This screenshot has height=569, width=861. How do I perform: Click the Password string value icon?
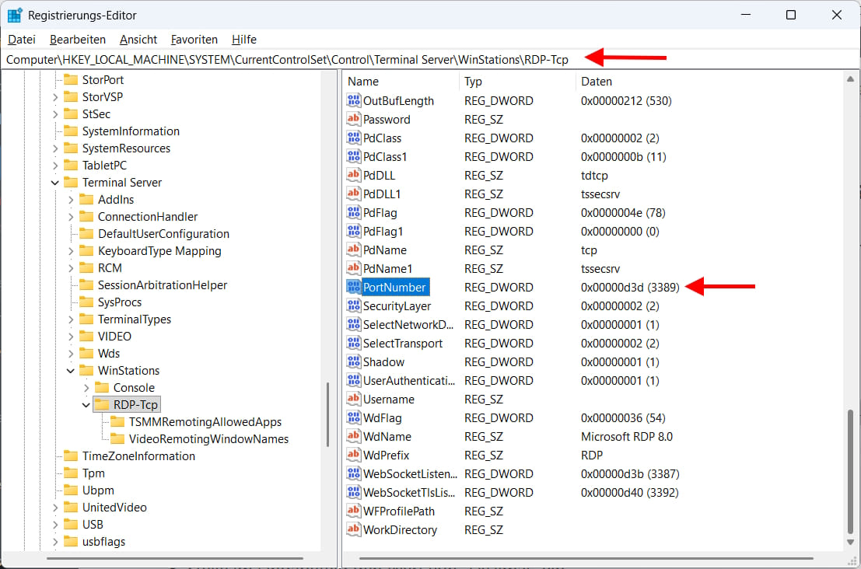(x=354, y=119)
